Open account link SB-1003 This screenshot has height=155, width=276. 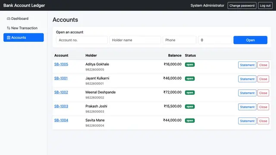coord(61,106)
